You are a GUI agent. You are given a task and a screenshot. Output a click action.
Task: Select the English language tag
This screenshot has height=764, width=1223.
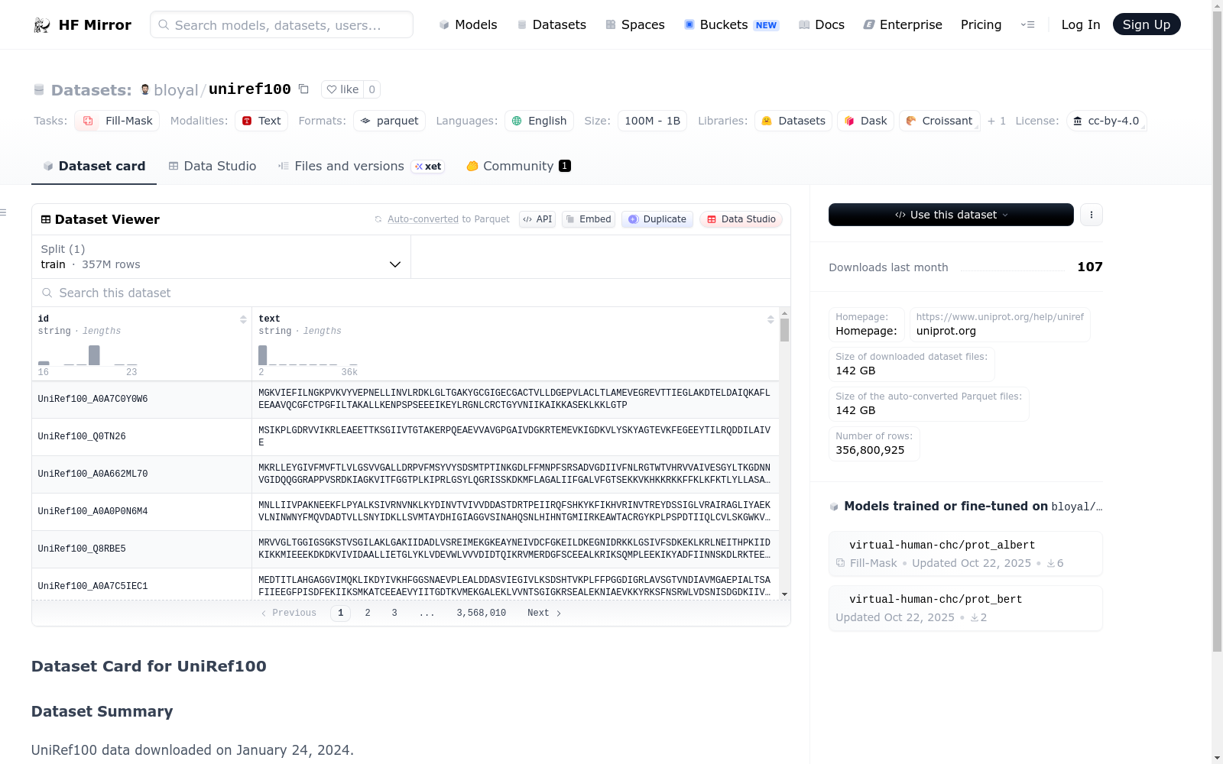[x=539, y=121]
